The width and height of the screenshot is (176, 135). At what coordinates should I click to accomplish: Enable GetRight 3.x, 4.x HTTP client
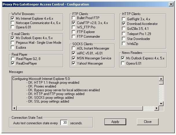click(x=124, y=19)
